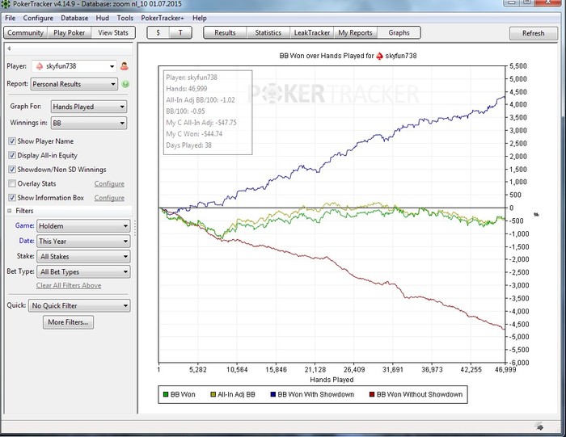Image resolution: width=566 pixels, height=437 pixels.
Task: Open the Database menu
Action: (74, 18)
